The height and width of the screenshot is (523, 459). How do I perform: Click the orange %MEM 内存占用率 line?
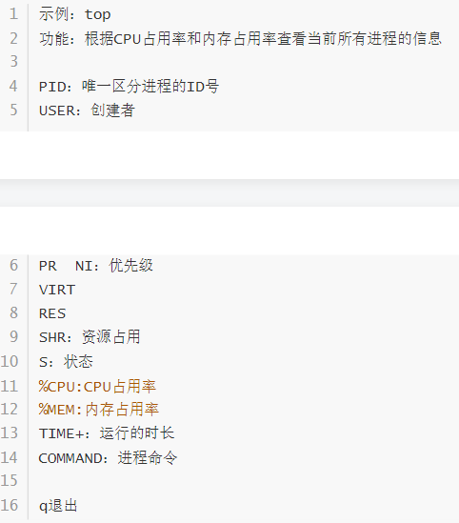point(99,410)
